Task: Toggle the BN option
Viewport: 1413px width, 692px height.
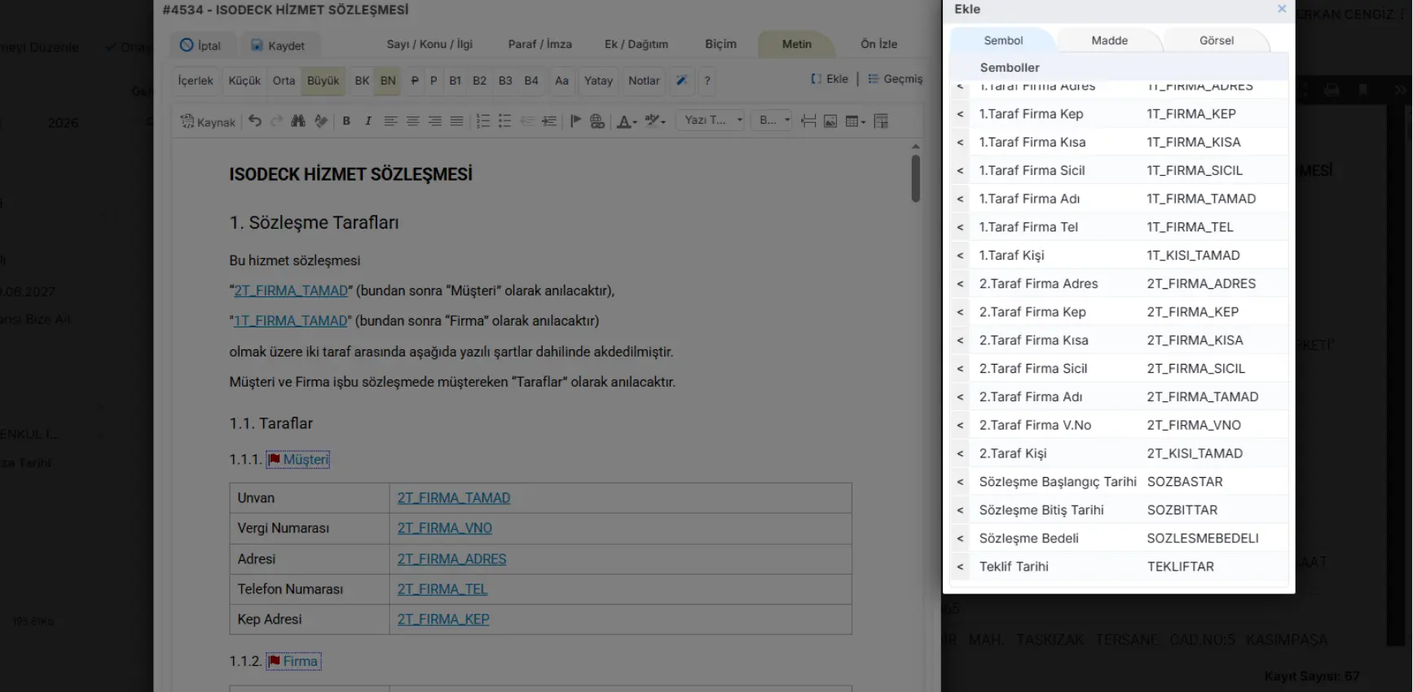Action: pos(388,81)
